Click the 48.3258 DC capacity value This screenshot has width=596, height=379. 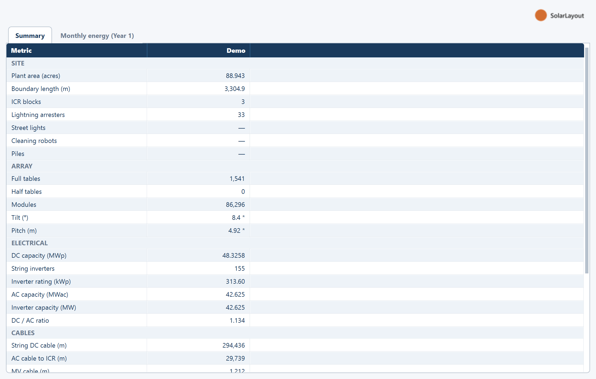[x=234, y=256]
